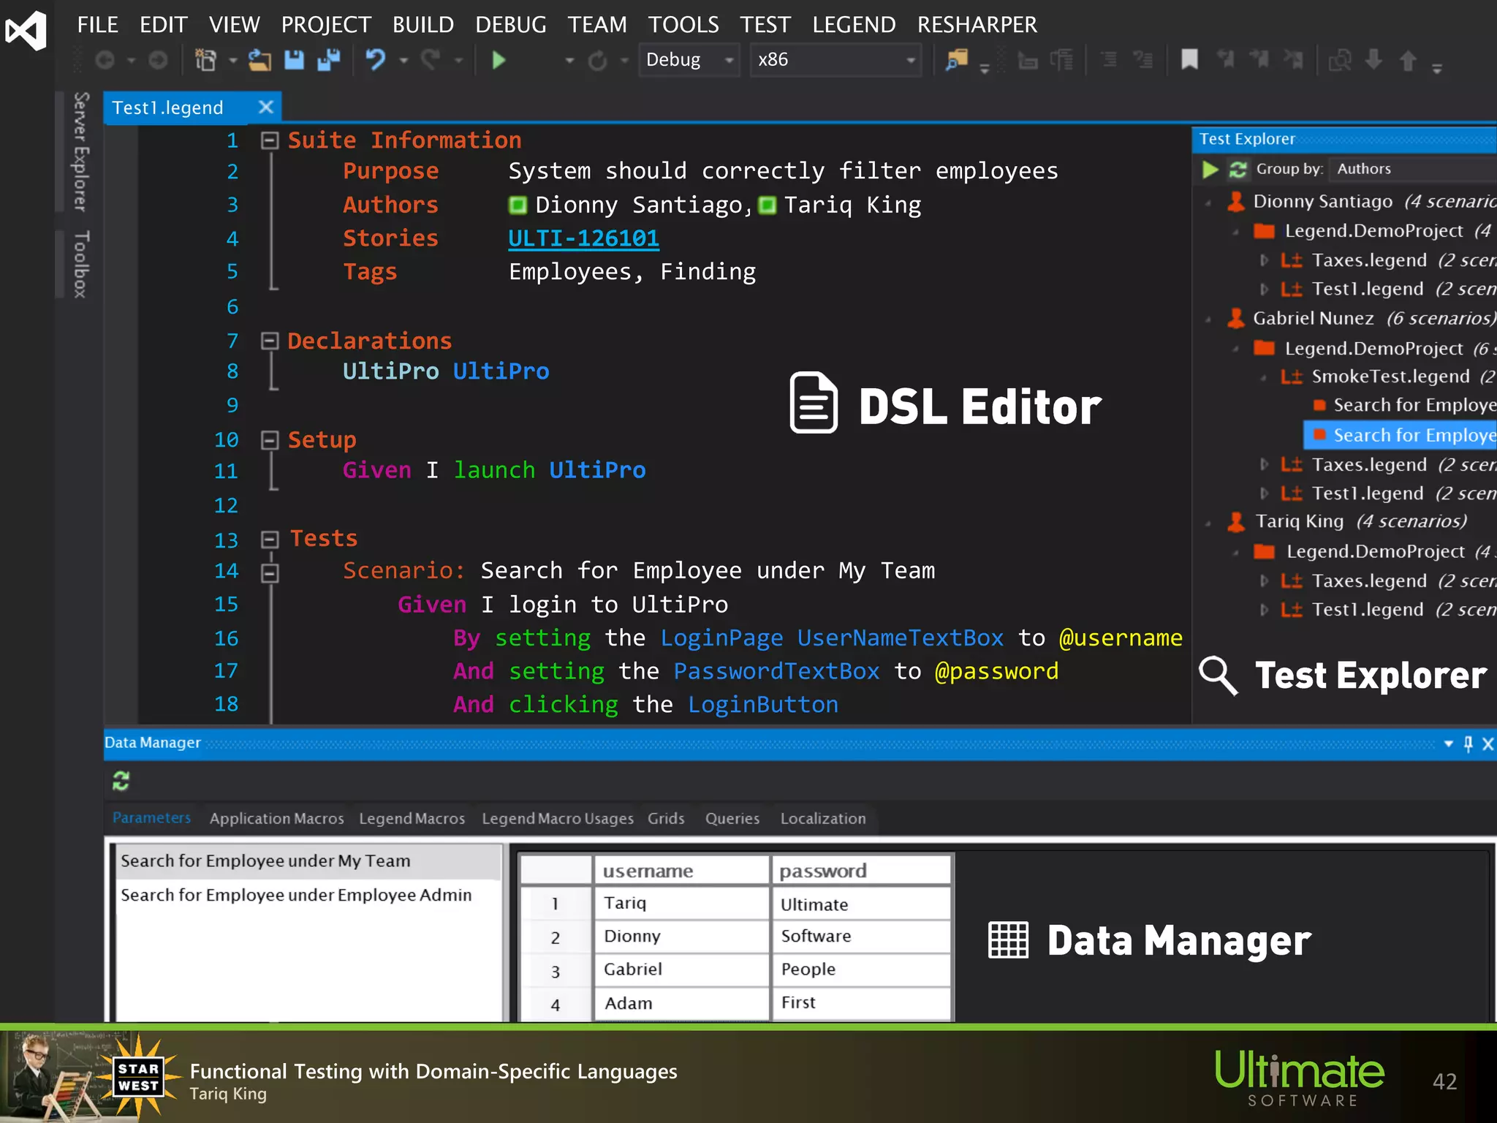Open the Queries tab
The image size is (1497, 1123).
(732, 819)
